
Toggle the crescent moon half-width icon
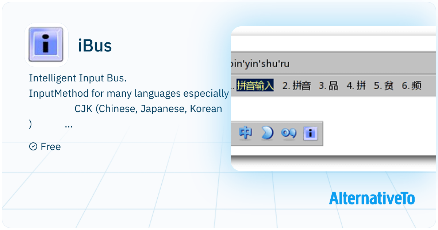(267, 134)
